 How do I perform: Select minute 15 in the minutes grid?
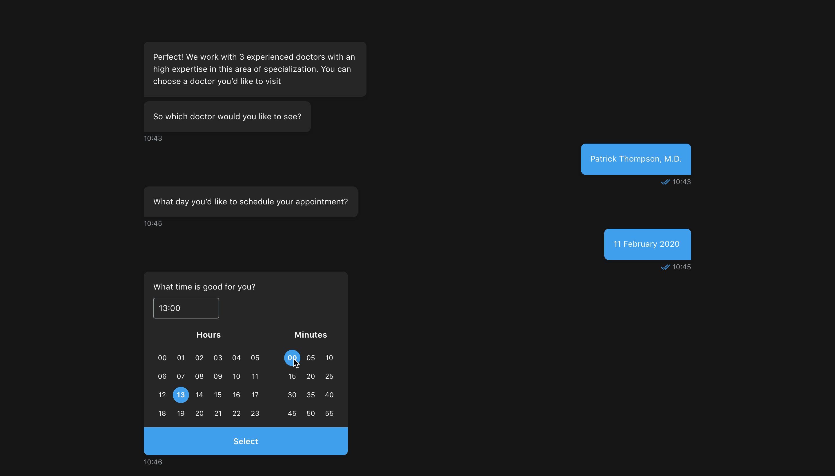coord(291,376)
